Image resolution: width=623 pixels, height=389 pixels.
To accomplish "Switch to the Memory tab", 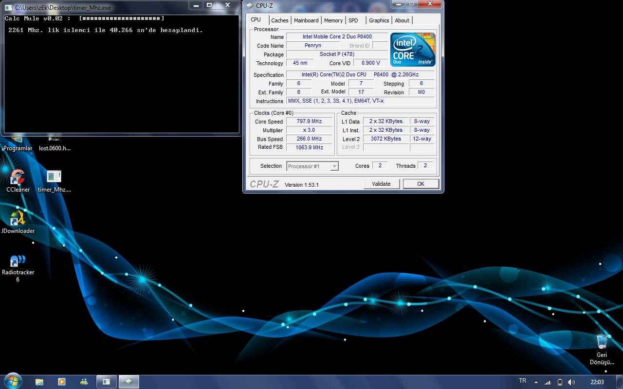I will tap(333, 20).
